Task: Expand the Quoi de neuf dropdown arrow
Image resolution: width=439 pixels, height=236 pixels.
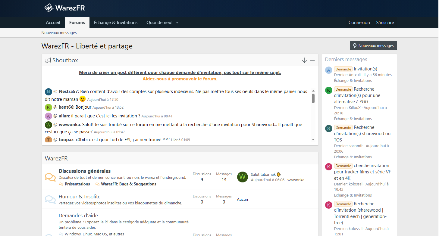Action: (177, 23)
